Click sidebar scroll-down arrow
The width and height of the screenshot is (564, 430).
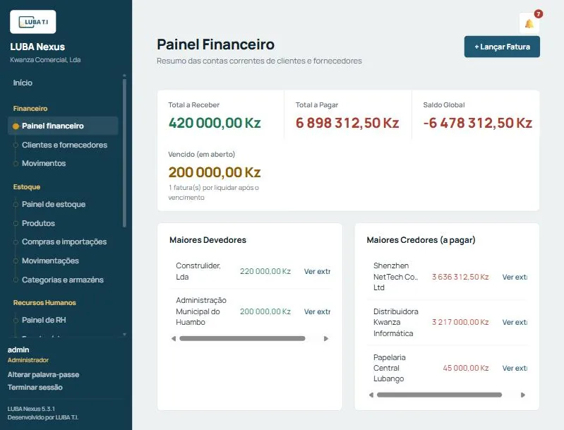coord(124,334)
